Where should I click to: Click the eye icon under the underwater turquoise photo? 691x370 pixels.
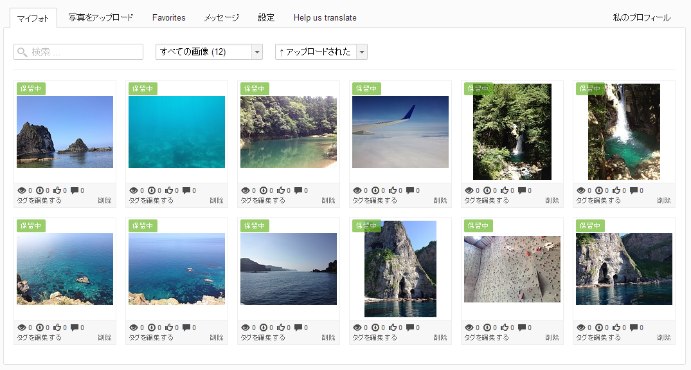tap(134, 190)
